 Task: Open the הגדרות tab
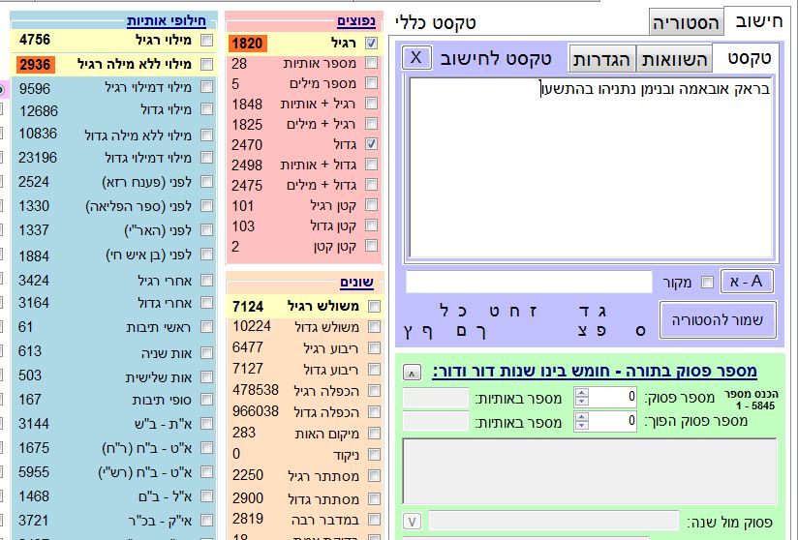[x=601, y=59]
